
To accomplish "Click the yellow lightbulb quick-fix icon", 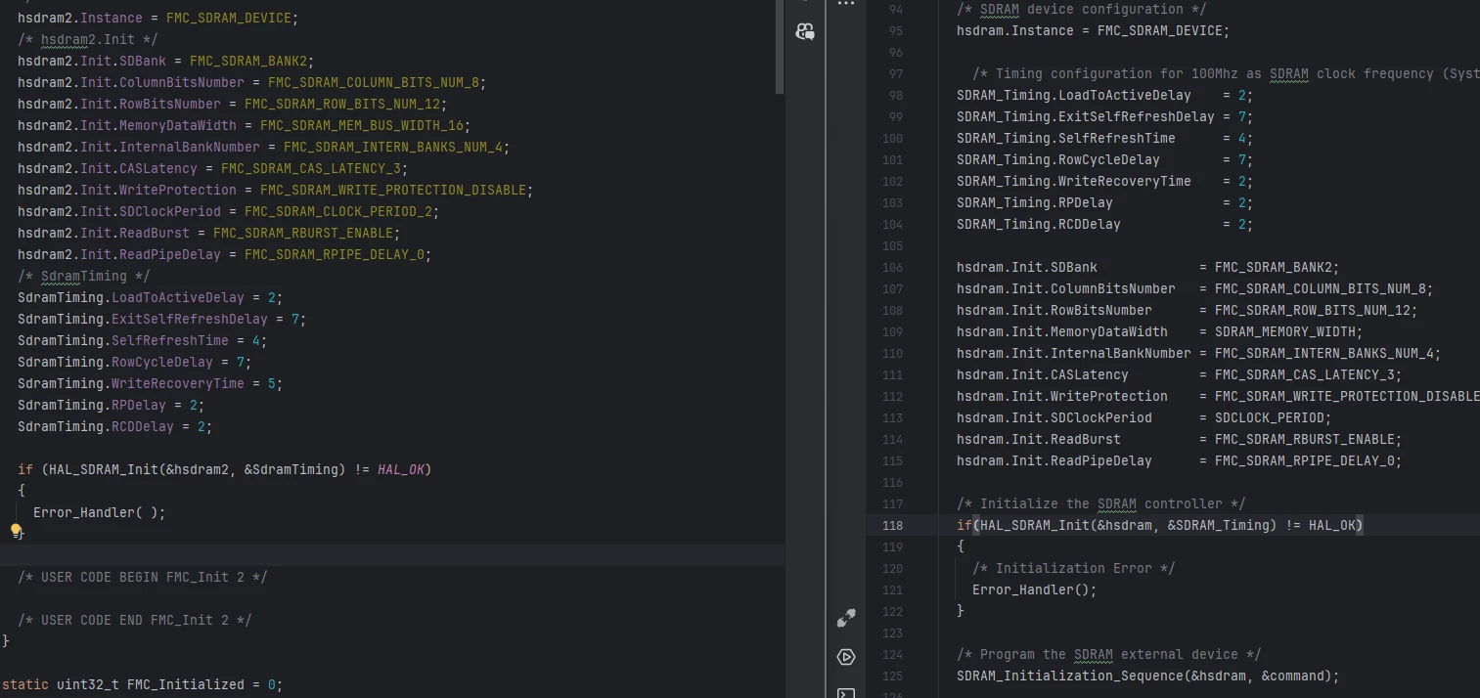I will pyautogui.click(x=16, y=531).
